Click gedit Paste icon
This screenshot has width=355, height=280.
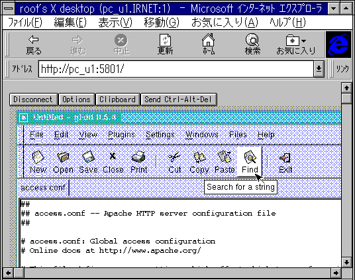coord(225,157)
